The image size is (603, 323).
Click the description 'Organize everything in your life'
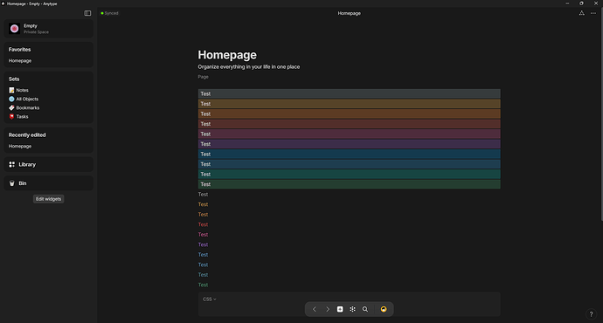(249, 67)
